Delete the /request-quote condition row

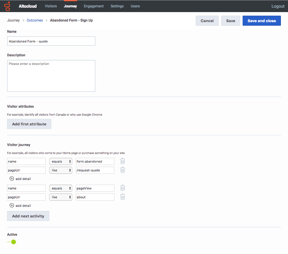tap(122, 170)
